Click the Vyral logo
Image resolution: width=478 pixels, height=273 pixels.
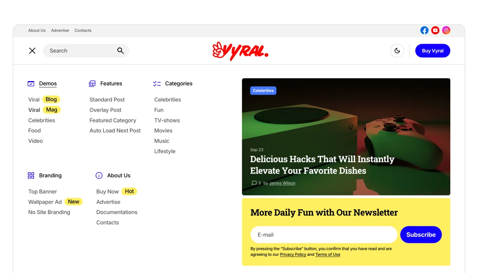pyautogui.click(x=240, y=51)
